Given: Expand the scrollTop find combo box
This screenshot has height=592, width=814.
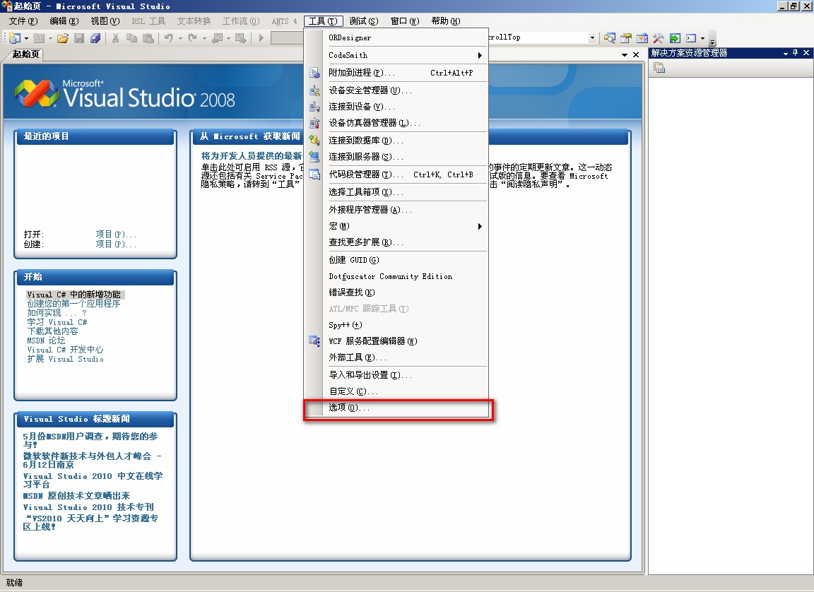Looking at the screenshot, I should coord(592,38).
